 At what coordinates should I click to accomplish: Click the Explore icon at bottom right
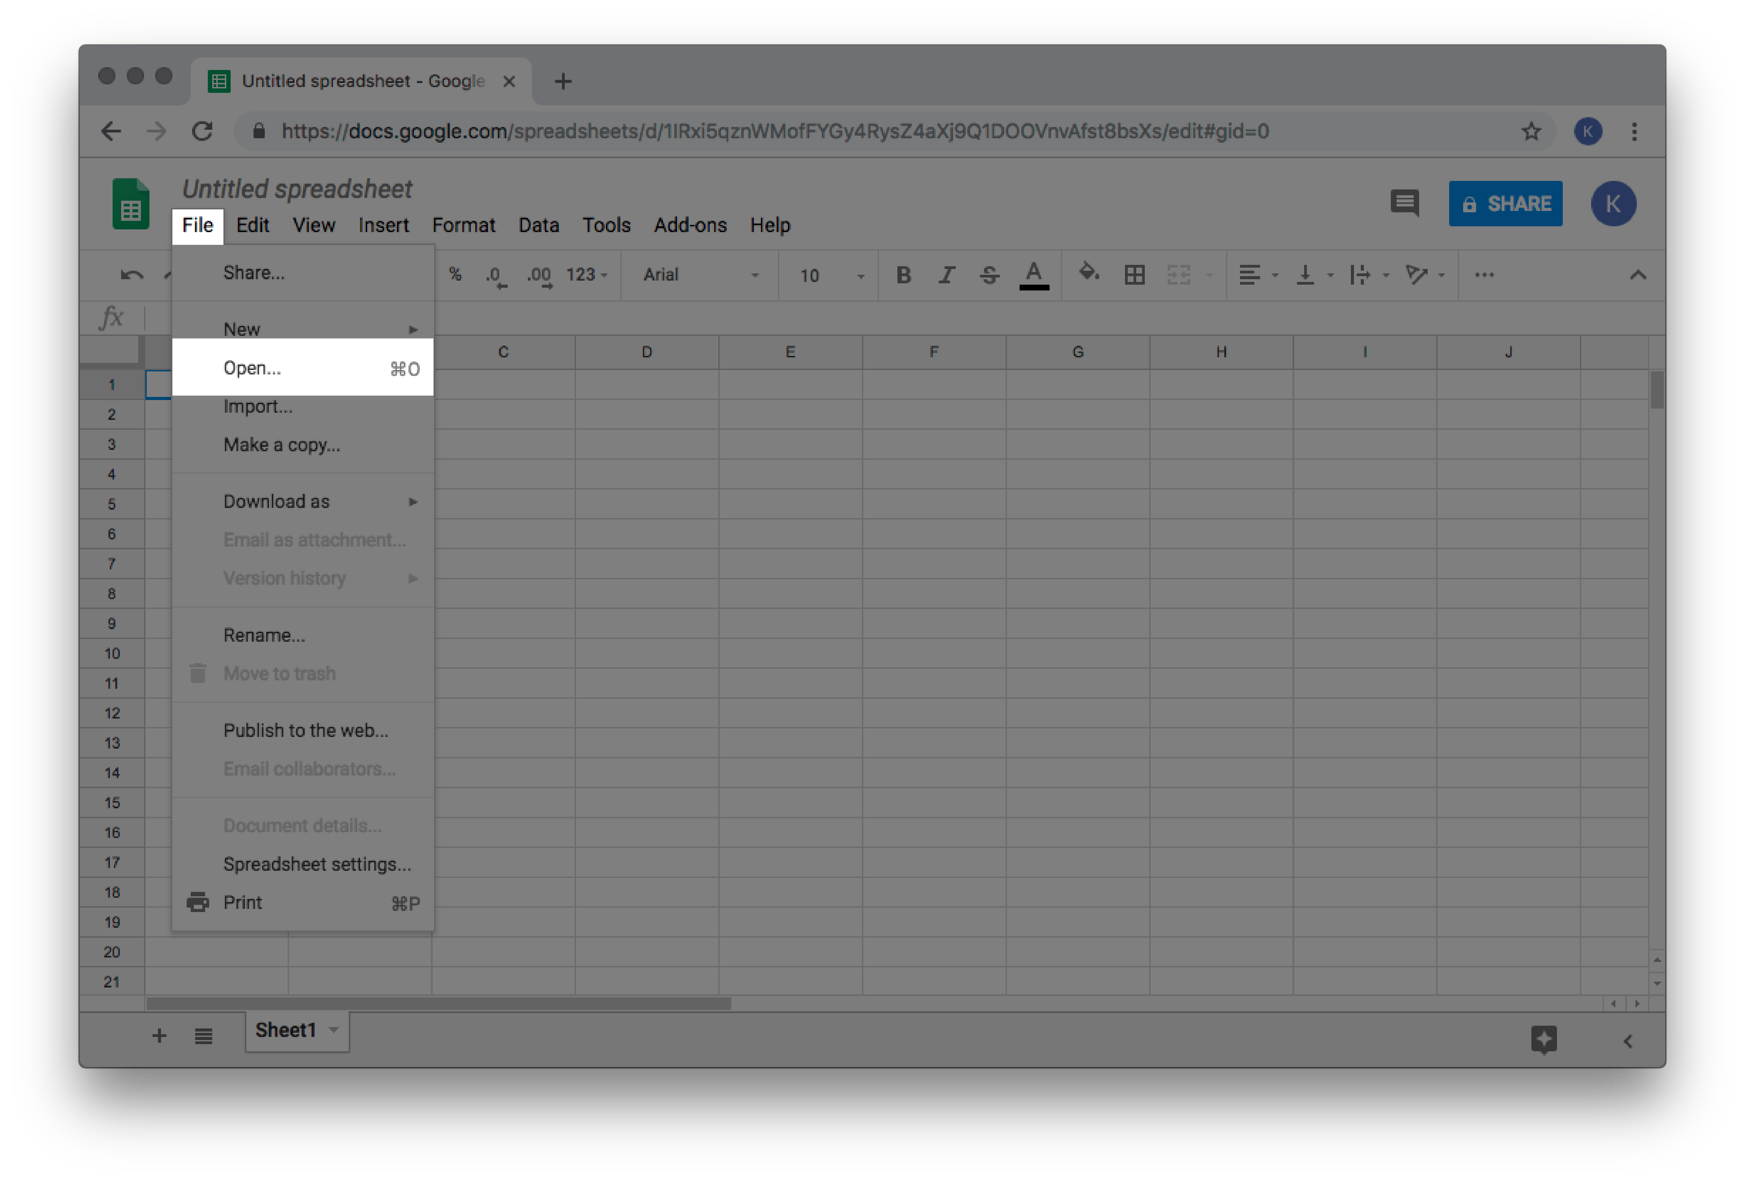point(1544,1040)
